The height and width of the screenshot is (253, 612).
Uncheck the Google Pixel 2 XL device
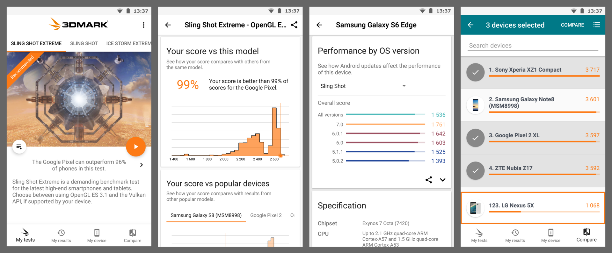pyautogui.click(x=475, y=138)
